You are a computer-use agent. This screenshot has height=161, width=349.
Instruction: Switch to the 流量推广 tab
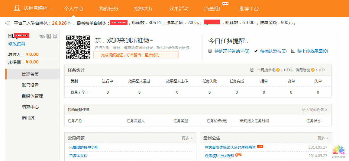pos(214,9)
